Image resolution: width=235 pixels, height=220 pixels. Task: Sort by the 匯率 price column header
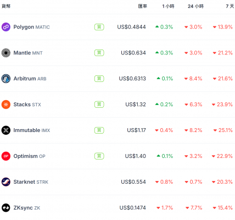click(143, 6)
